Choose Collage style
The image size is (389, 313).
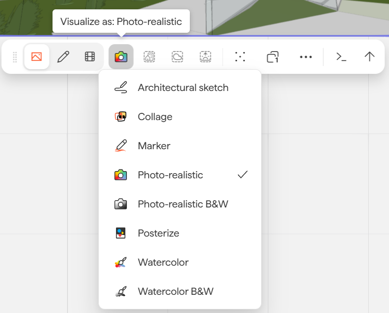point(180,116)
